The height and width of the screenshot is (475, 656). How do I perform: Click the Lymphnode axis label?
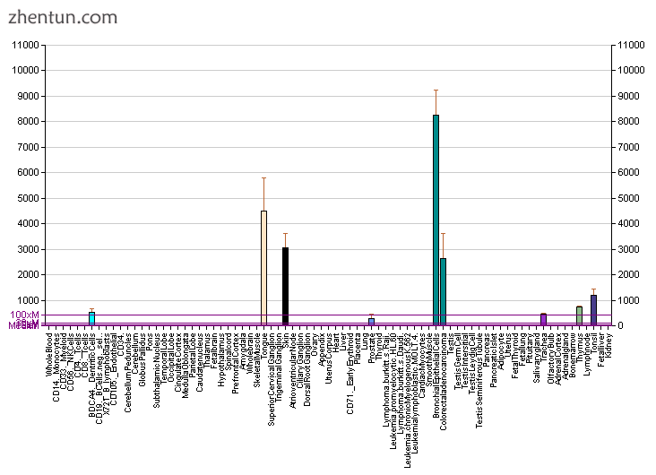pyautogui.click(x=587, y=354)
